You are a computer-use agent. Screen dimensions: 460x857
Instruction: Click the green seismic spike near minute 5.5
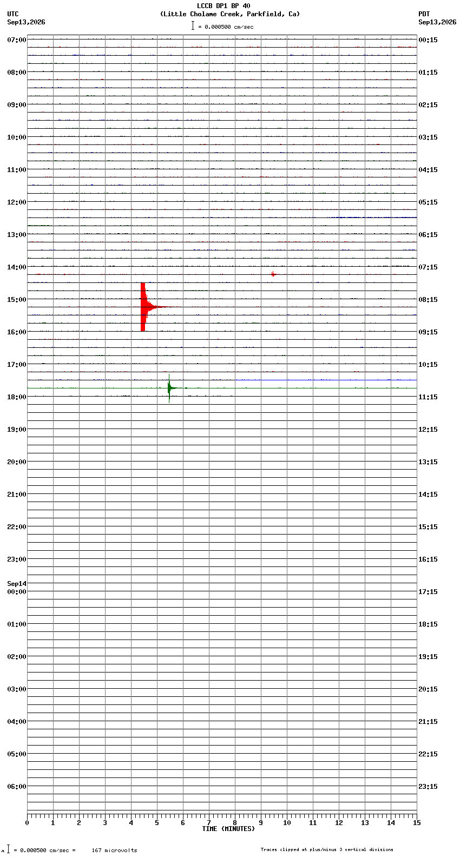(x=169, y=388)
